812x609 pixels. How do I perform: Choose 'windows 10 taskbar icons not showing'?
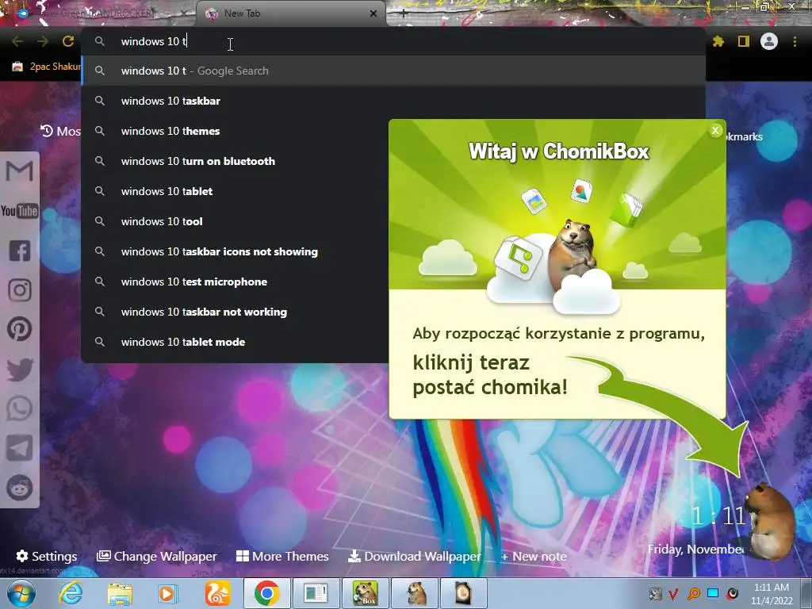point(236,251)
